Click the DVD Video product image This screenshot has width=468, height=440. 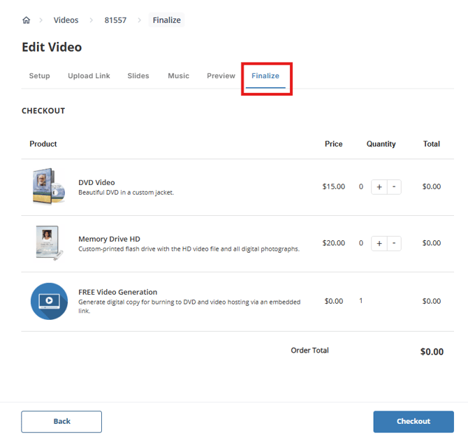point(48,186)
